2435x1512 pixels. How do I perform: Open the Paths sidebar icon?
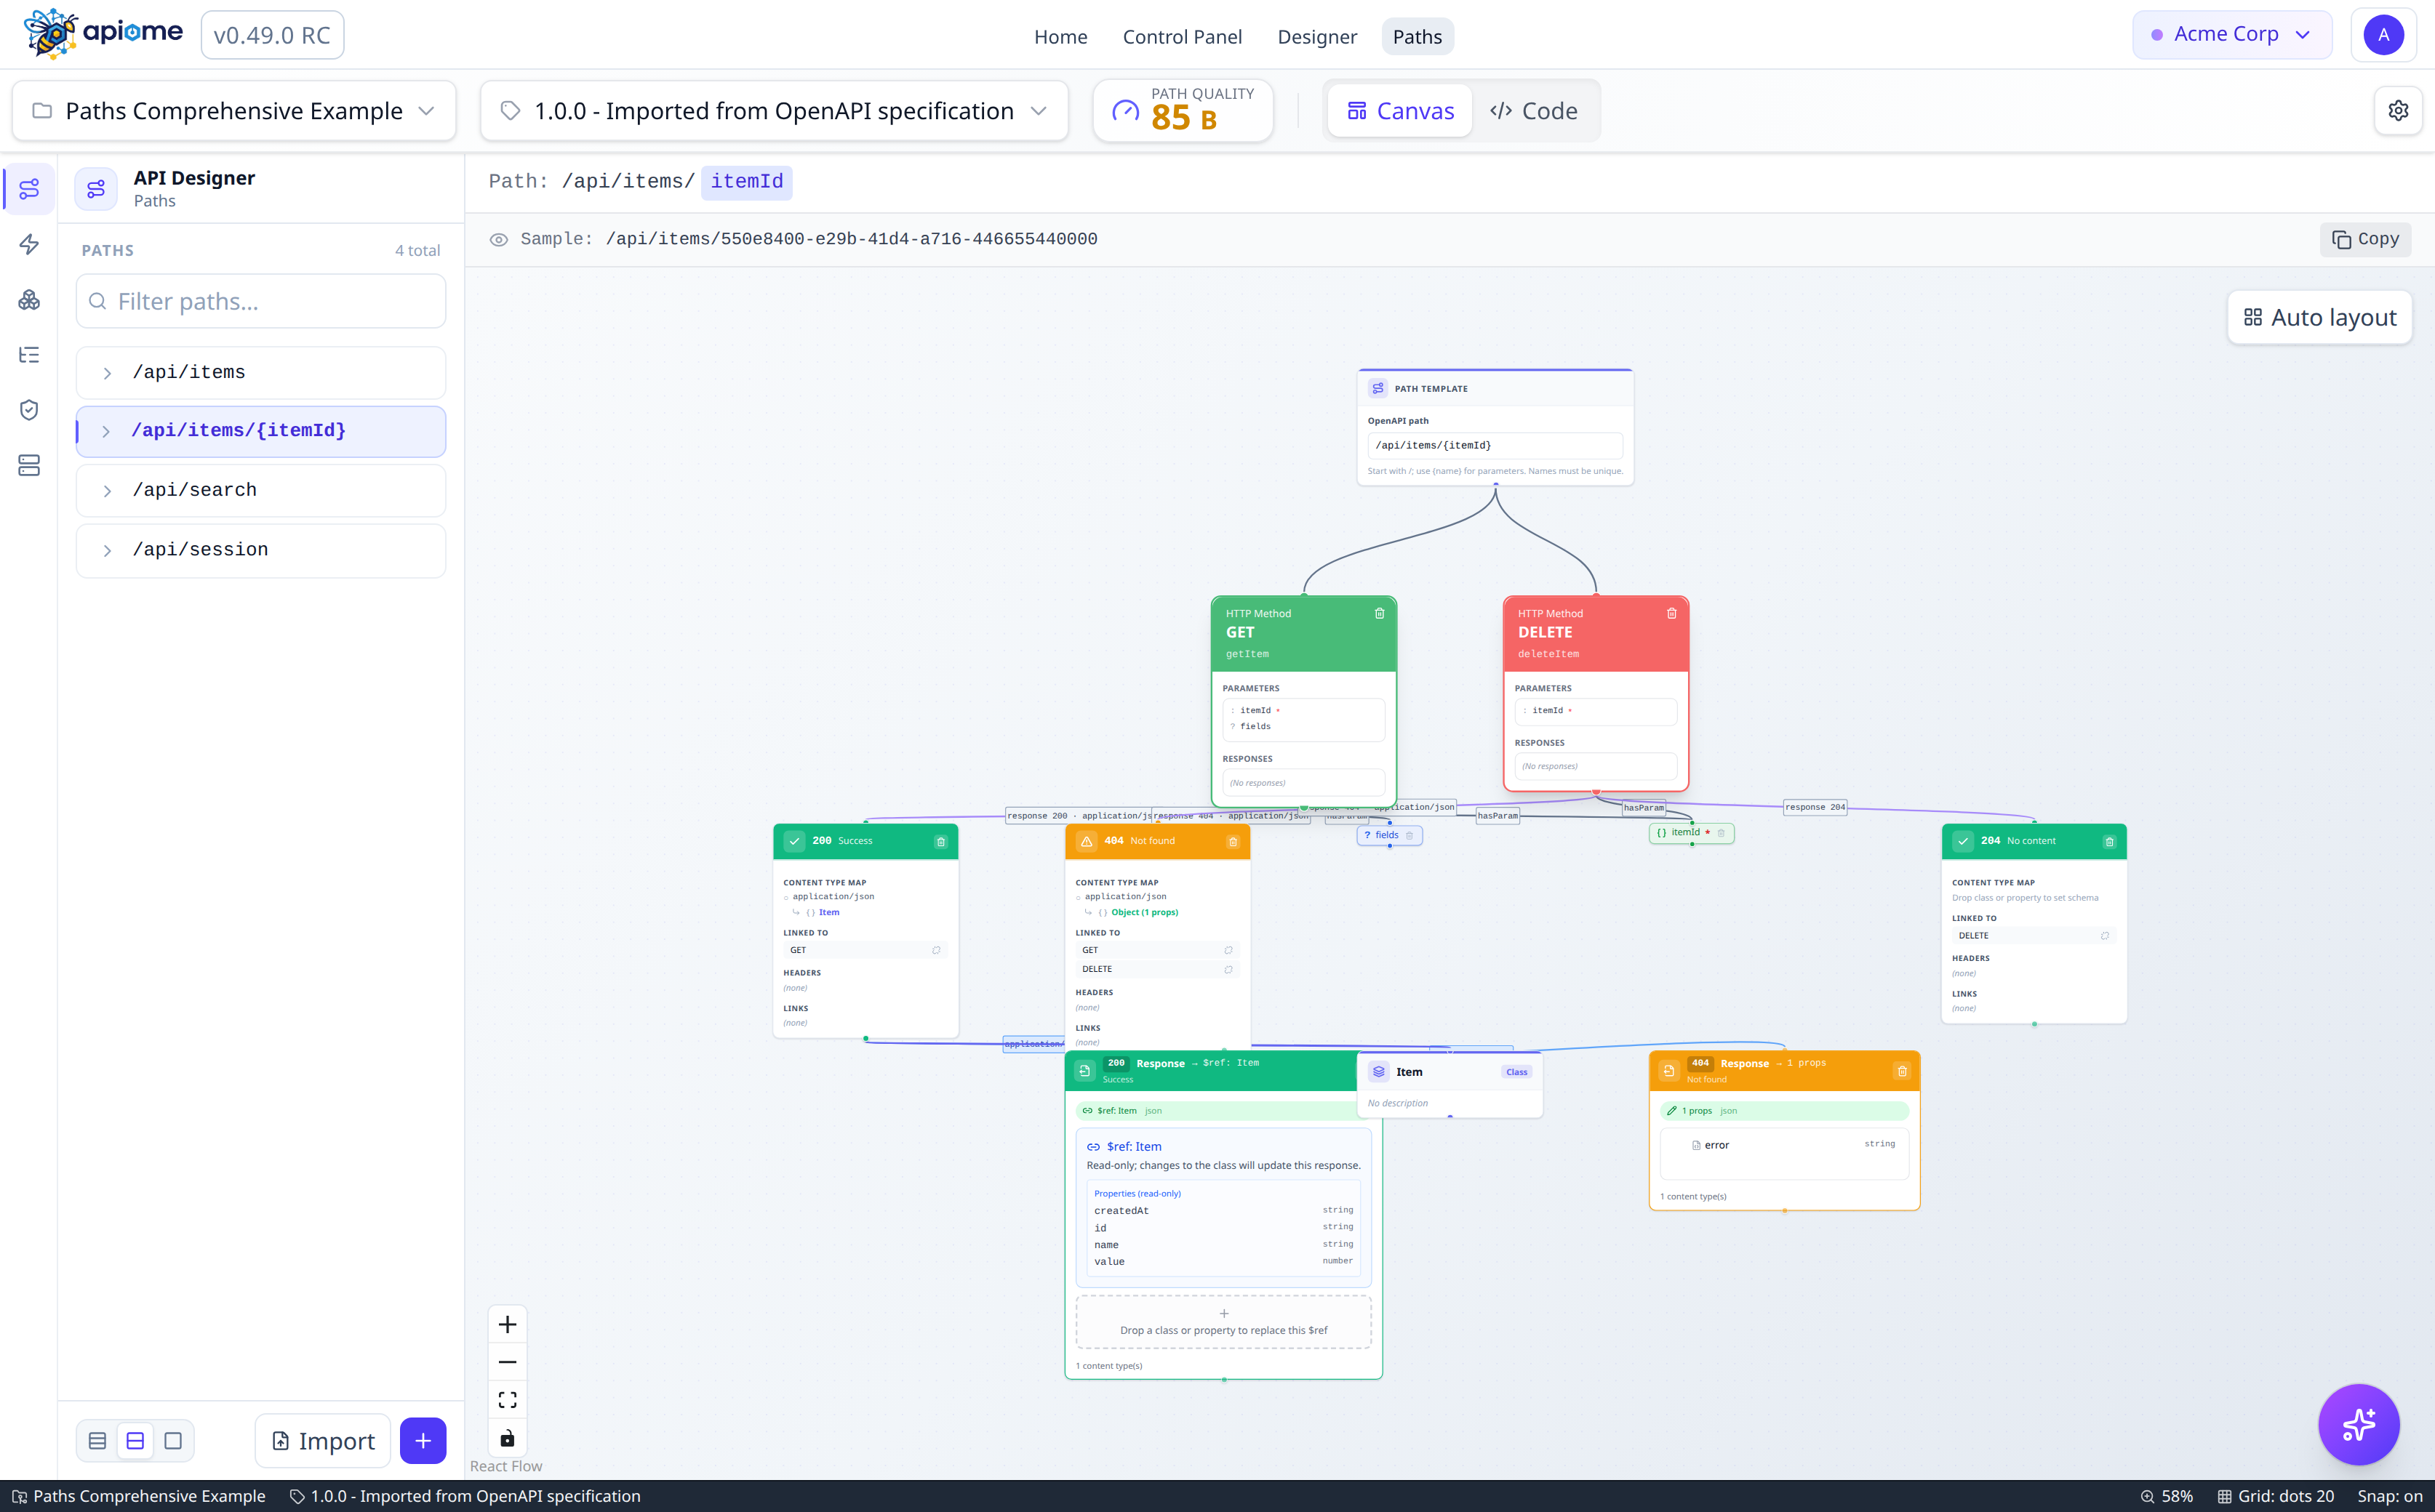coord(29,189)
